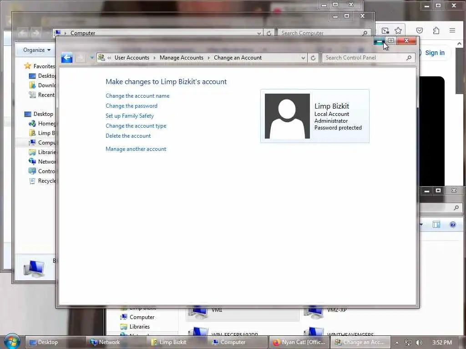
Task: Refresh the Computer window address bar
Action: coord(269,33)
